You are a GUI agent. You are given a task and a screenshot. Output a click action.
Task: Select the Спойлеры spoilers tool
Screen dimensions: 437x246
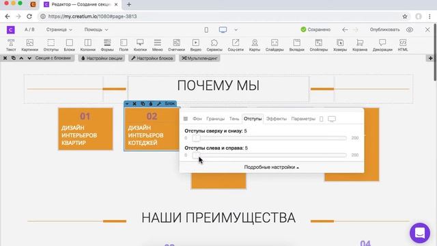319,45
